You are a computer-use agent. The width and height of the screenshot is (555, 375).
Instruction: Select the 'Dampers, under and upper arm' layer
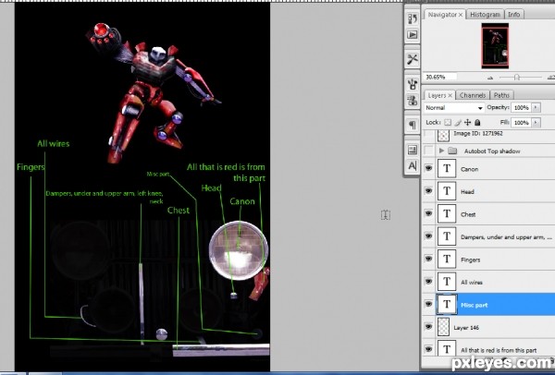click(506, 237)
